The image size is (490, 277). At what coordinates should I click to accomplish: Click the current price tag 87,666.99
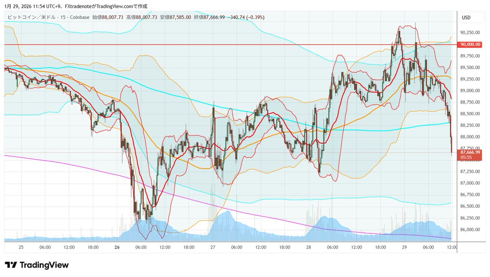click(x=470, y=152)
